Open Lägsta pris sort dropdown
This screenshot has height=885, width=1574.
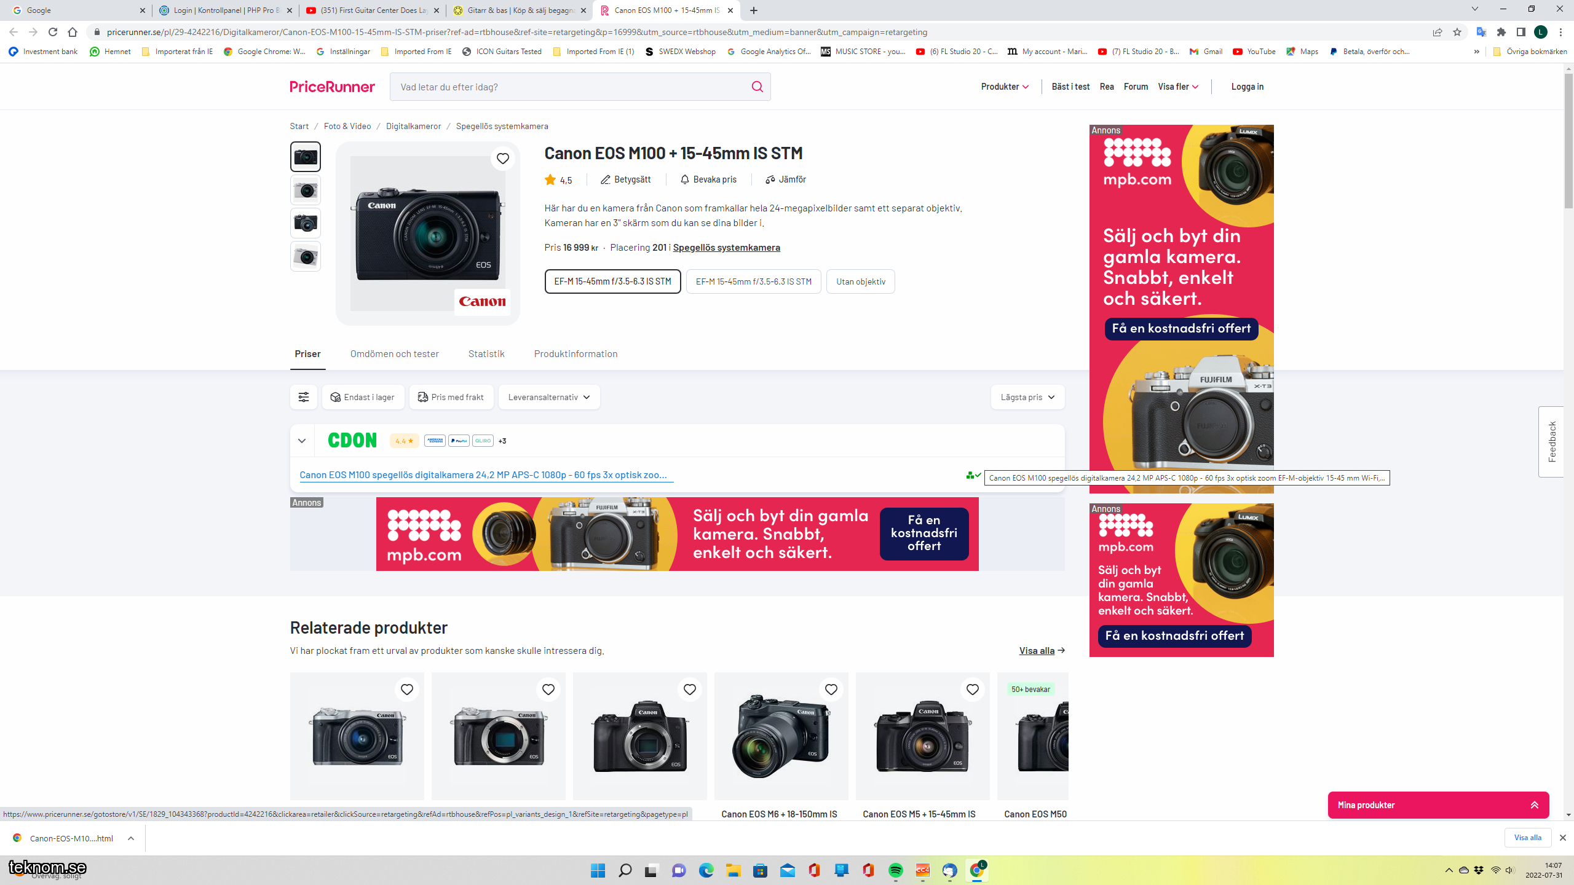coord(1027,397)
